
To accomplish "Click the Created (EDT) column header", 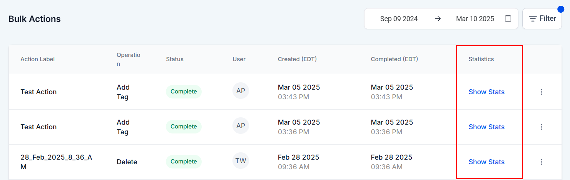I will point(297,59).
